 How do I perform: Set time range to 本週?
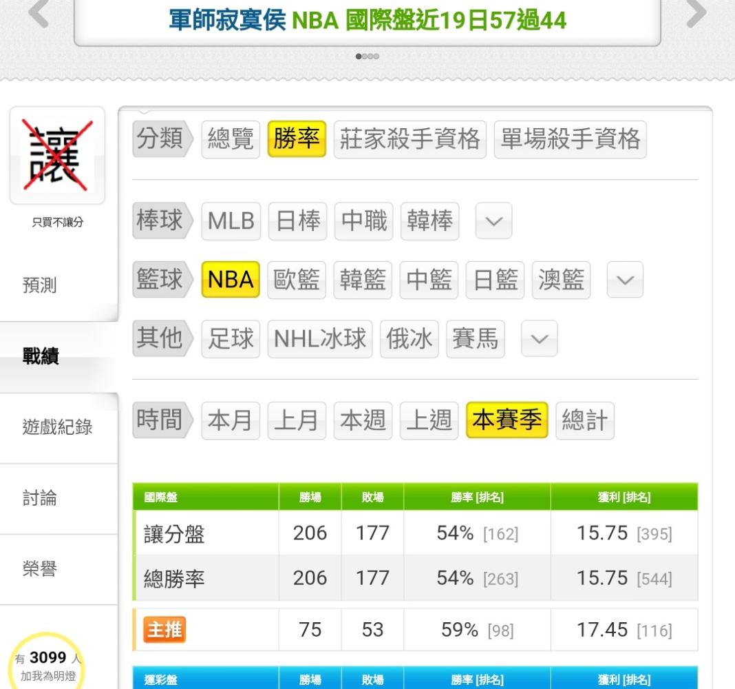(363, 420)
